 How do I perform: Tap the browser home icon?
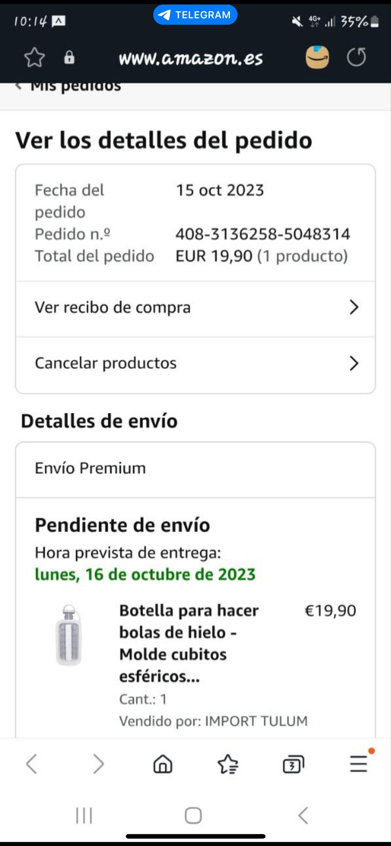click(163, 764)
